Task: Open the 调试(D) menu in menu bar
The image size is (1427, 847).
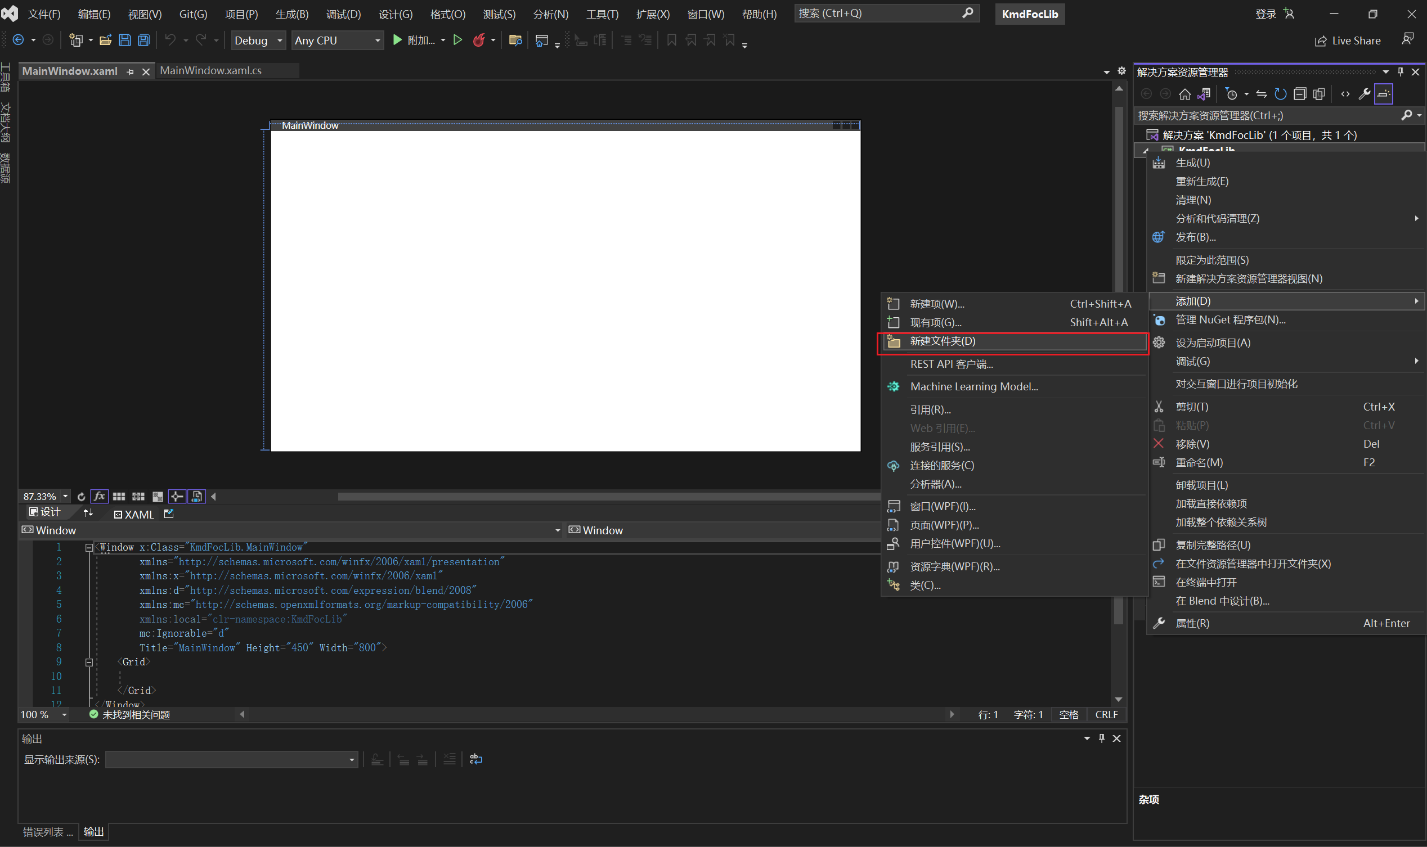Action: point(343,14)
